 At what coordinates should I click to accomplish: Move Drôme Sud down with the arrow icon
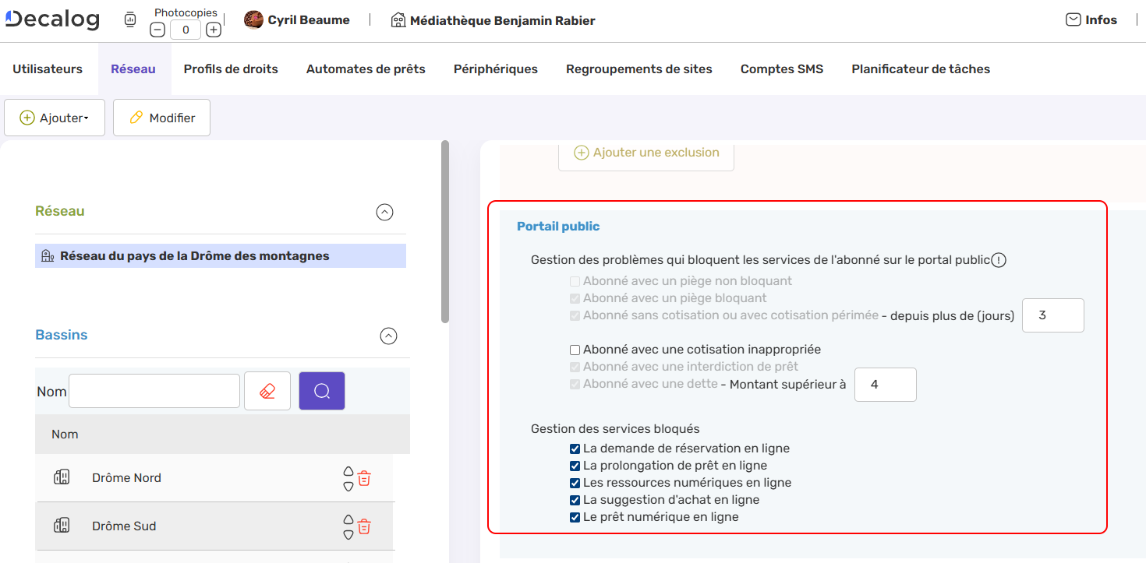click(348, 533)
